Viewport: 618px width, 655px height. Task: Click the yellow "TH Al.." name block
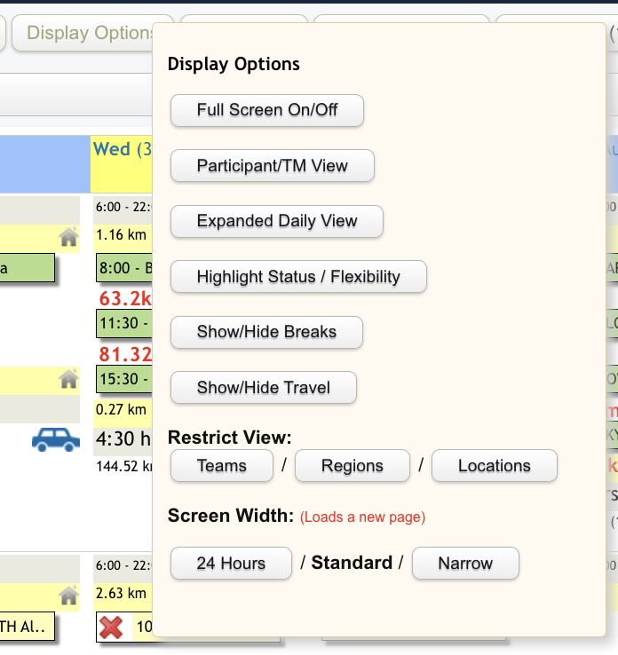28,627
